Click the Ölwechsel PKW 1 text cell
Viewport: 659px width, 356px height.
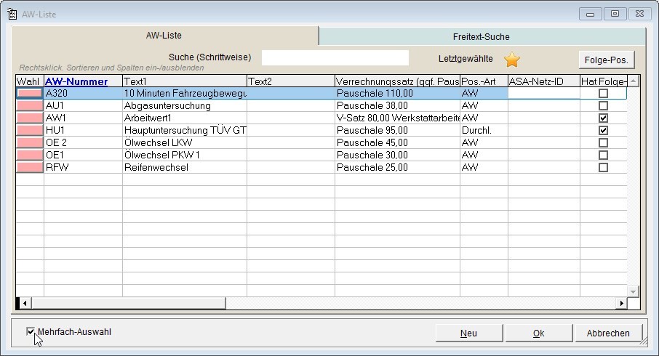[185, 155]
